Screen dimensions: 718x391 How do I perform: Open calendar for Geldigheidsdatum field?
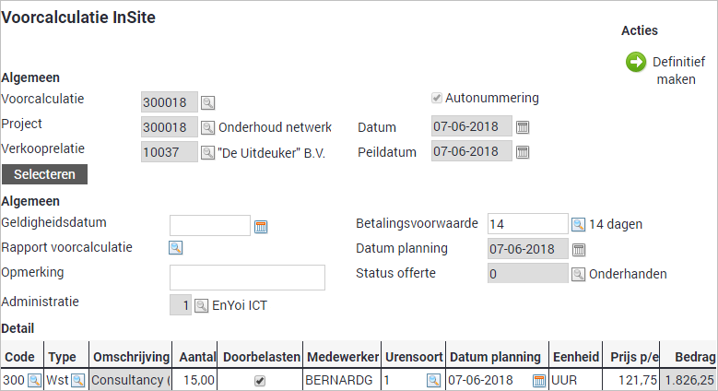(x=260, y=227)
